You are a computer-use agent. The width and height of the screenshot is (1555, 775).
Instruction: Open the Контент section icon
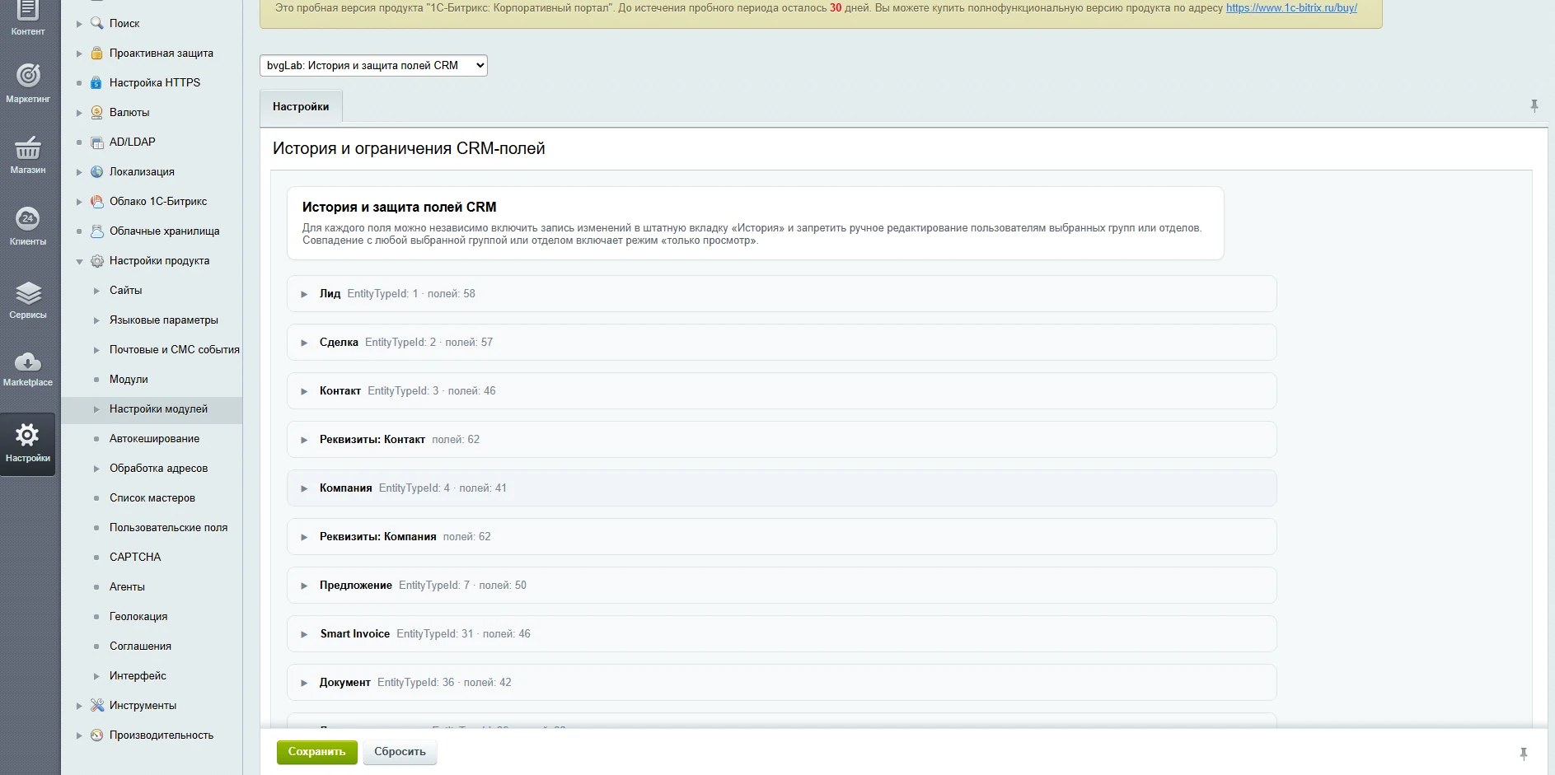pyautogui.click(x=28, y=12)
